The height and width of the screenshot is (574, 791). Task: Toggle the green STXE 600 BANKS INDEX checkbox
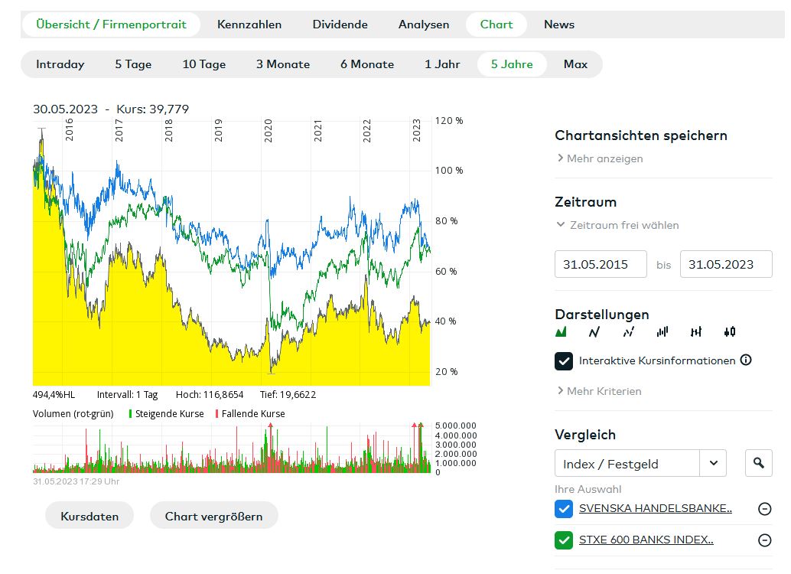click(564, 540)
